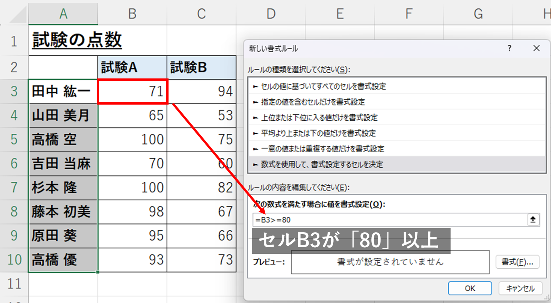Click the 試験B score 73
This screenshot has height=303, width=551.
click(202, 260)
